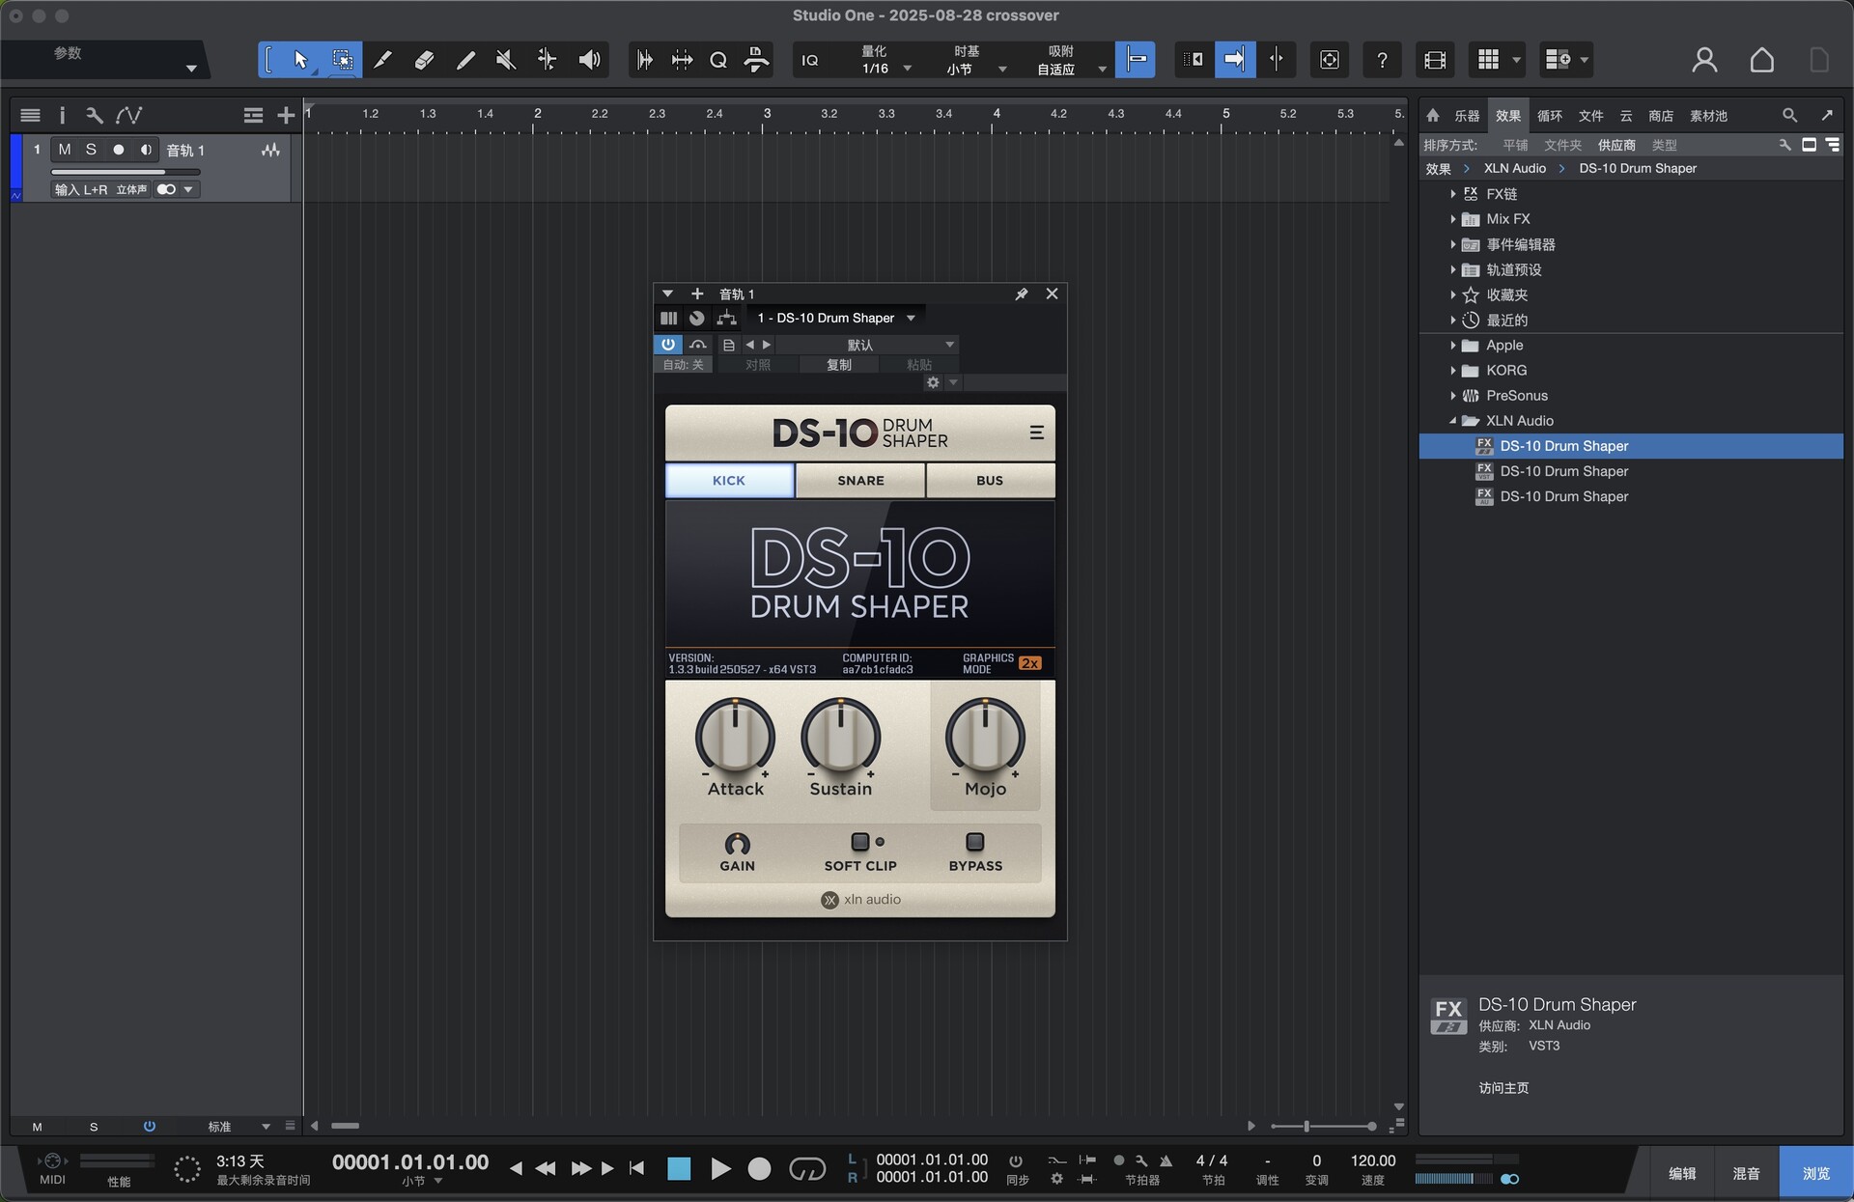Open browser search magnifier icon
Image resolution: width=1854 pixels, height=1202 pixels.
(1789, 116)
